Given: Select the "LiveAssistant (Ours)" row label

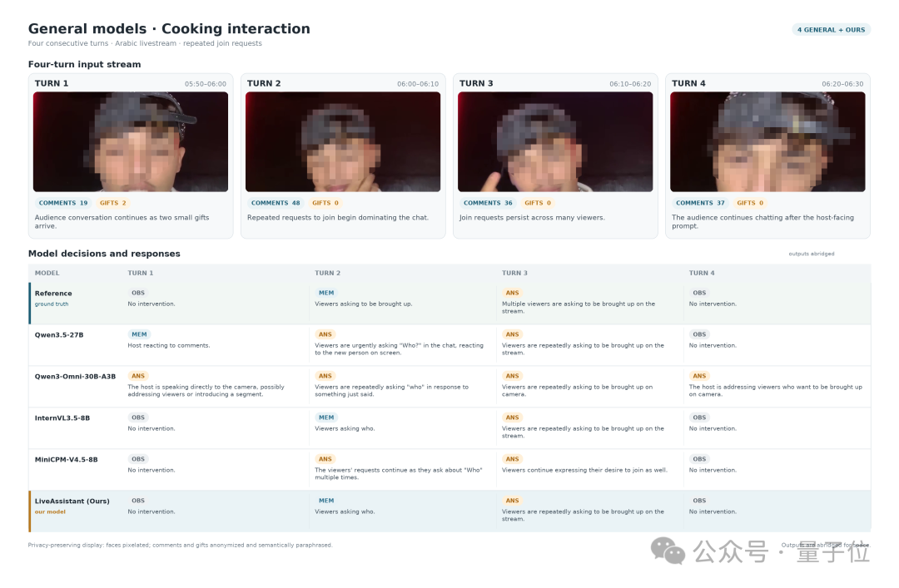Looking at the screenshot, I should point(72,501).
